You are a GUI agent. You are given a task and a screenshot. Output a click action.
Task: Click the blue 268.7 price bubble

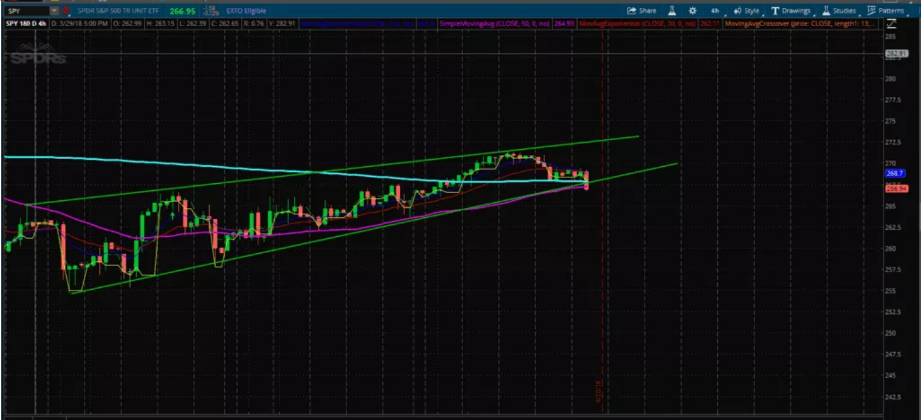click(895, 173)
